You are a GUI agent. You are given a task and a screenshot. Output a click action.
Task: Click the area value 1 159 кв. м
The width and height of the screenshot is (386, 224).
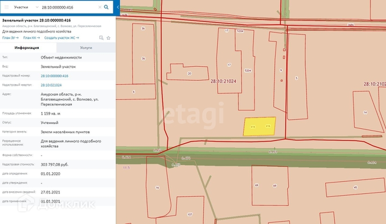pyautogui.click(x=51, y=113)
